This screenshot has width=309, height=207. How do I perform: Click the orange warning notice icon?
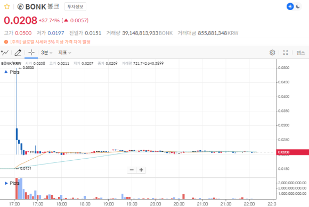(x=6, y=42)
